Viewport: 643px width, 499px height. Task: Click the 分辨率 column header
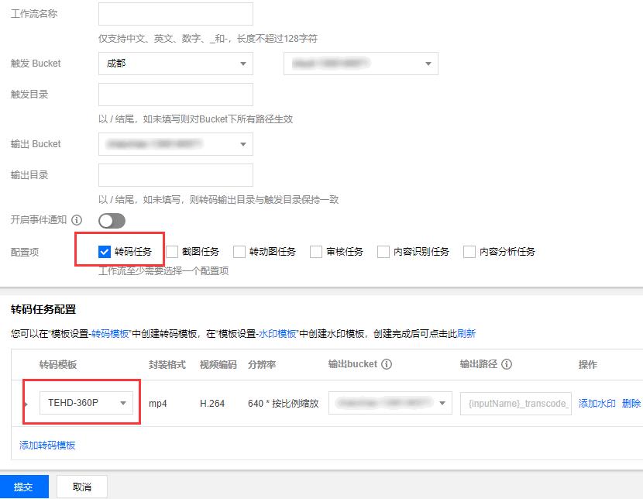click(262, 364)
